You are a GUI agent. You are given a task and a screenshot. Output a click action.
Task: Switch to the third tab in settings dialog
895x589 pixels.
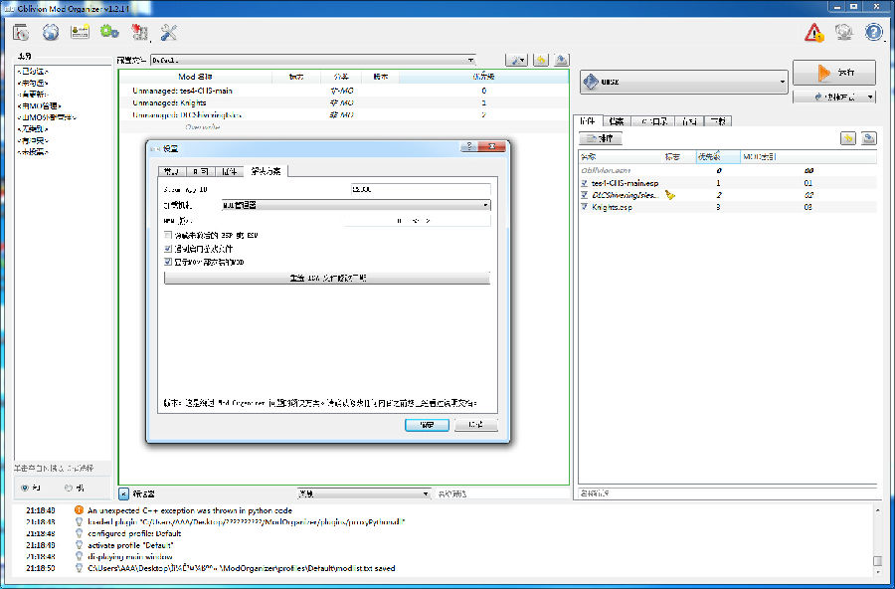tap(230, 171)
